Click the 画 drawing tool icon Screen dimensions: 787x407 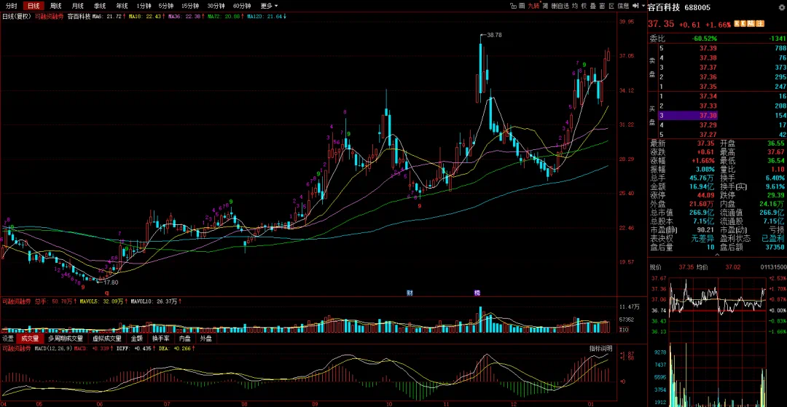[522, 6]
